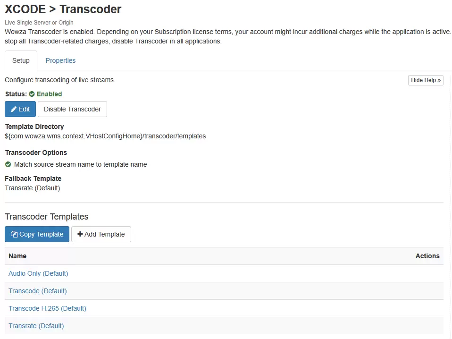
Task: Click the pencil icon on Edit button
Action: coord(14,110)
